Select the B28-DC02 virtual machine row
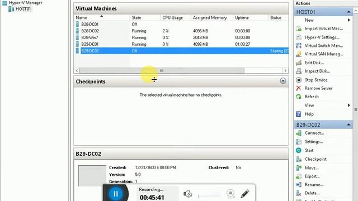The image size is (358, 201). click(x=181, y=31)
